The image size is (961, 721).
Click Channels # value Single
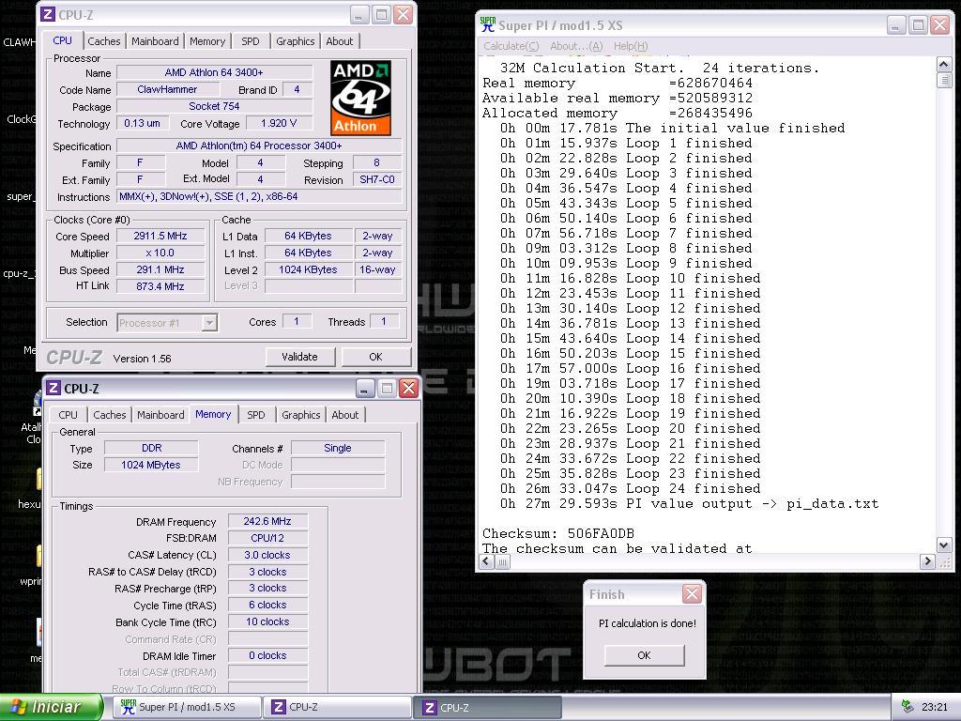click(x=338, y=448)
